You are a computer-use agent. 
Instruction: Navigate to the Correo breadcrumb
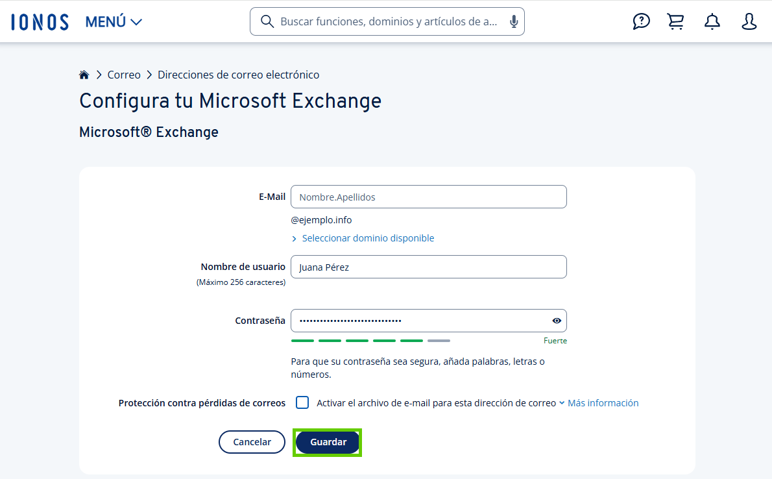coord(123,75)
